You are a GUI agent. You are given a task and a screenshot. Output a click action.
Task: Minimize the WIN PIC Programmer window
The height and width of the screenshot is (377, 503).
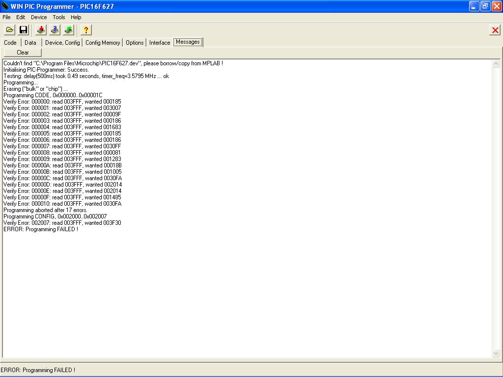[x=474, y=6]
